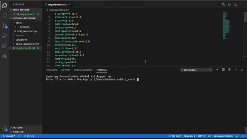This screenshot has height=139, width=247.
Task: Select requirements.txt in the explorer tree
Action: [26, 48]
